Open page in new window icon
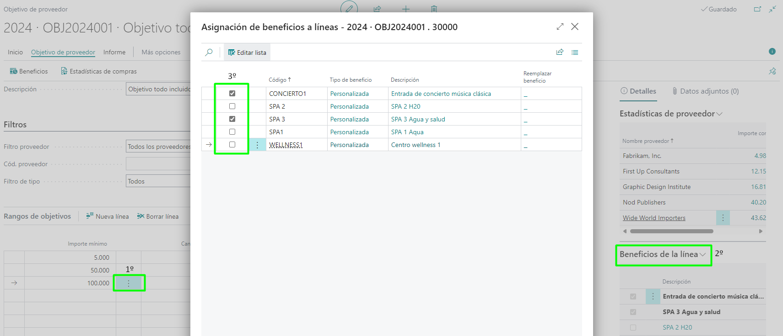The height and width of the screenshot is (336, 783). [758, 9]
